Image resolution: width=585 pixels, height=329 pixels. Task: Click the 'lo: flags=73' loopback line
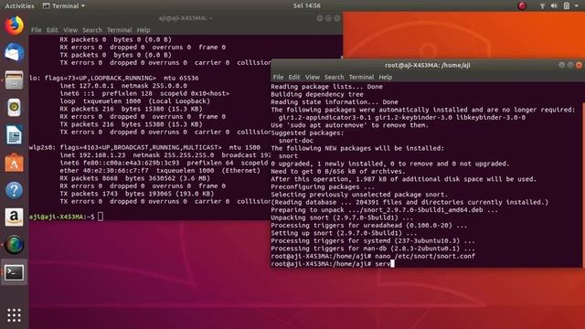tap(113, 78)
